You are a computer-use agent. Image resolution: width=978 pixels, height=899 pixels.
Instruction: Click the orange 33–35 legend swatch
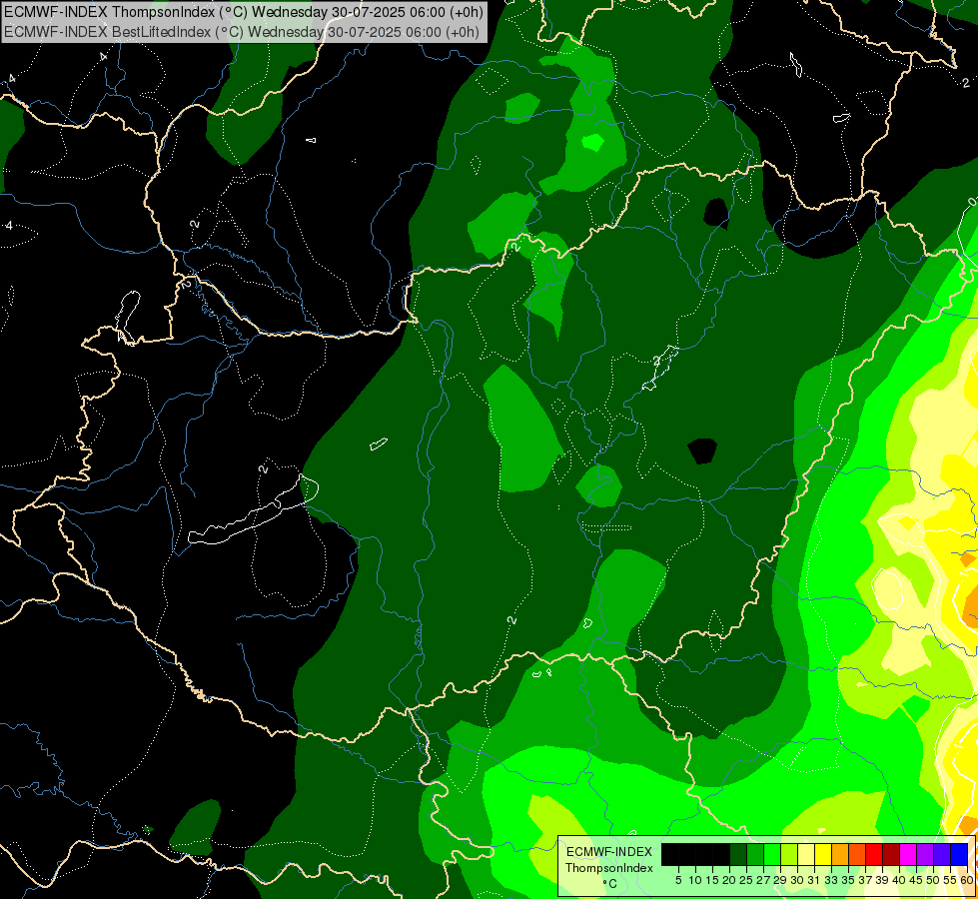(x=840, y=854)
